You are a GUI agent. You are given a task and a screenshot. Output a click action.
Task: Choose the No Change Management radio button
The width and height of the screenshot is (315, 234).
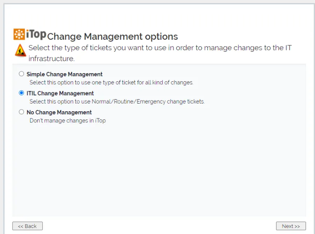[21, 113]
